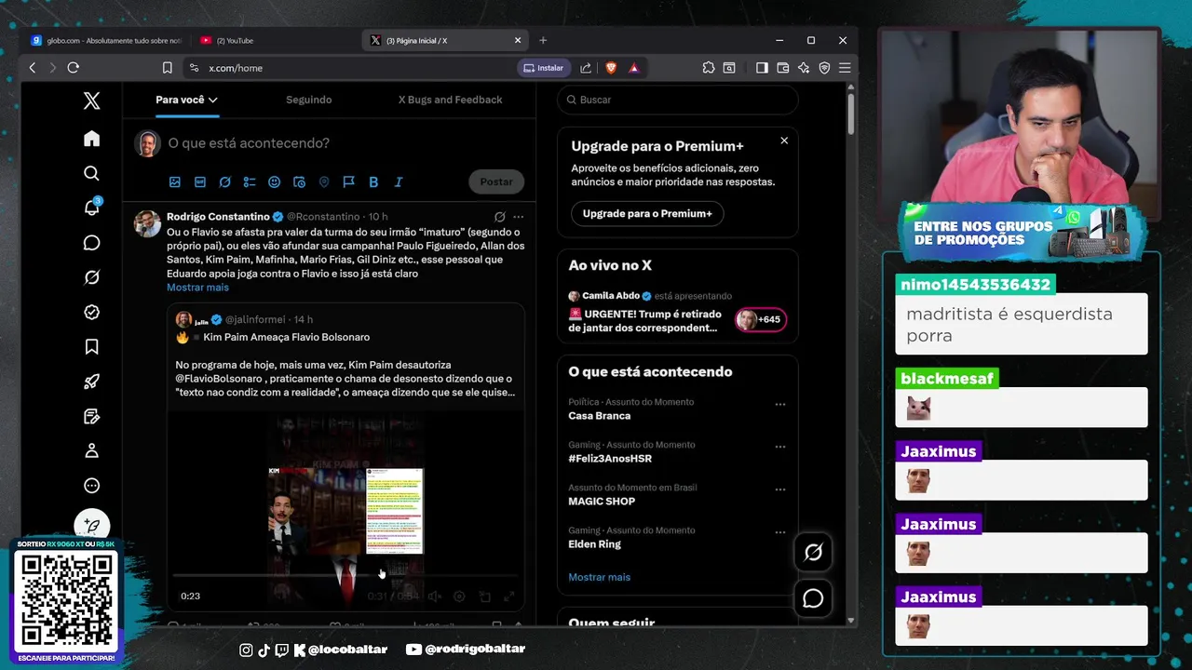The image size is (1192, 670).
Task: Open floating messages chat button
Action: (x=813, y=598)
